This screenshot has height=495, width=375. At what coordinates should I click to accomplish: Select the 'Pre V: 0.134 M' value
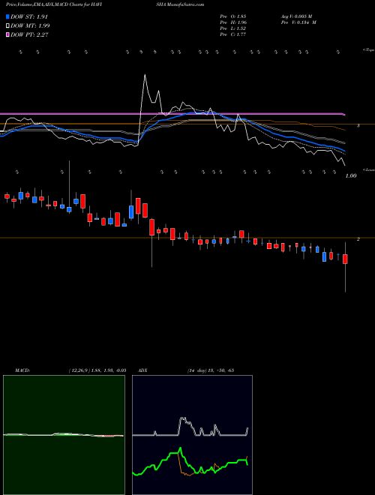coord(298,22)
